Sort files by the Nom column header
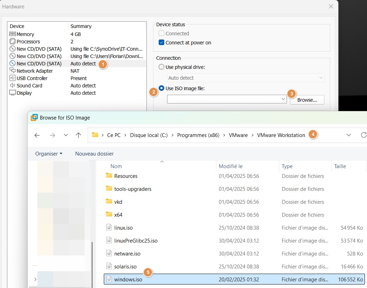Viewport: 367px width, 288px height. (x=116, y=166)
